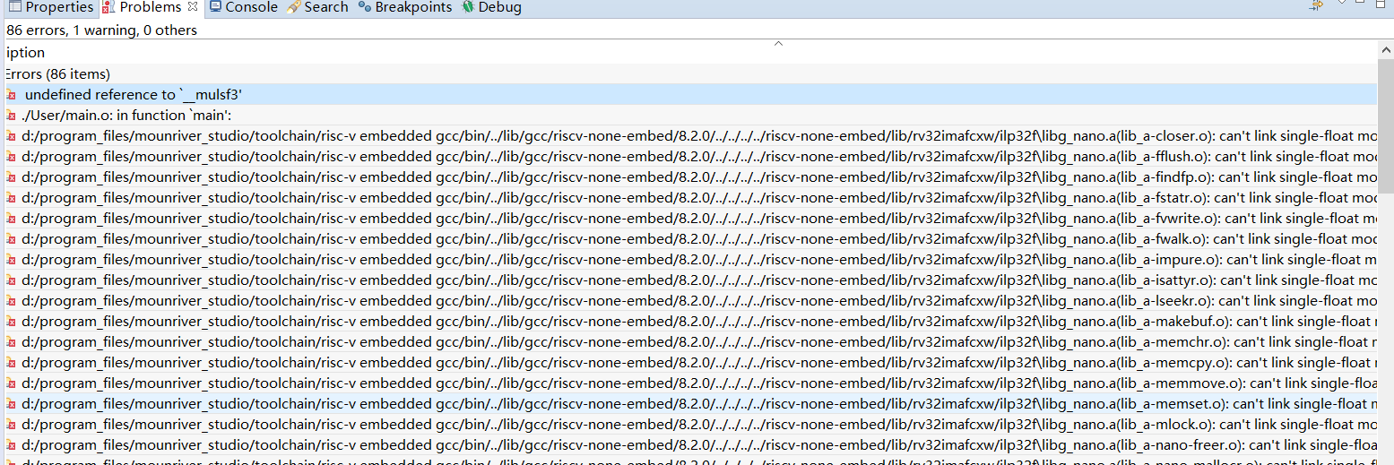The width and height of the screenshot is (1394, 465).
Task: Close the Problems tab with X
Action: [x=193, y=7]
